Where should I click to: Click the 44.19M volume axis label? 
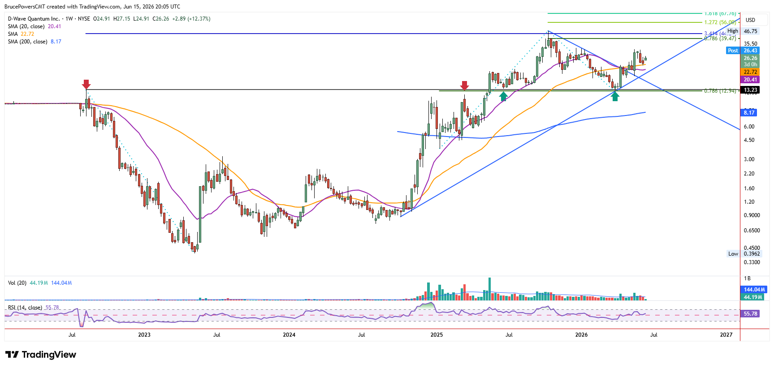[x=753, y=297]
